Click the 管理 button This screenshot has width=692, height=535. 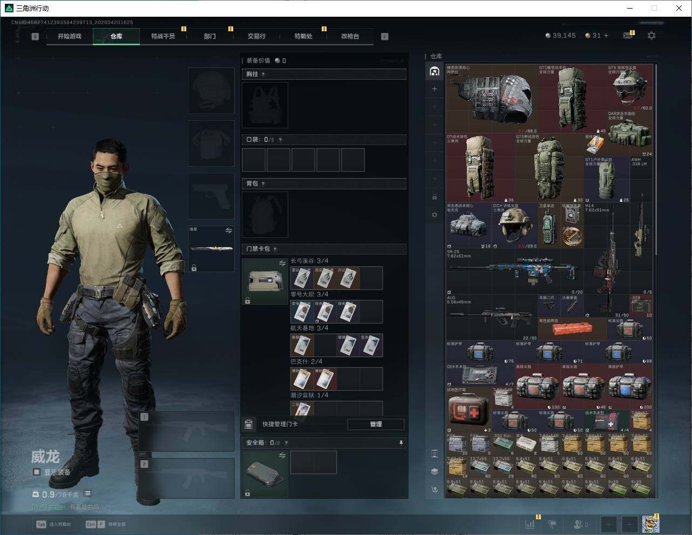(376, 424)
